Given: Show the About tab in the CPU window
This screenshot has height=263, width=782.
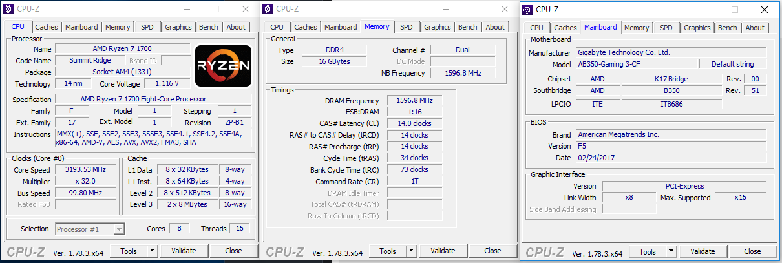Looking at the screenshot, I should pos(236,27).
